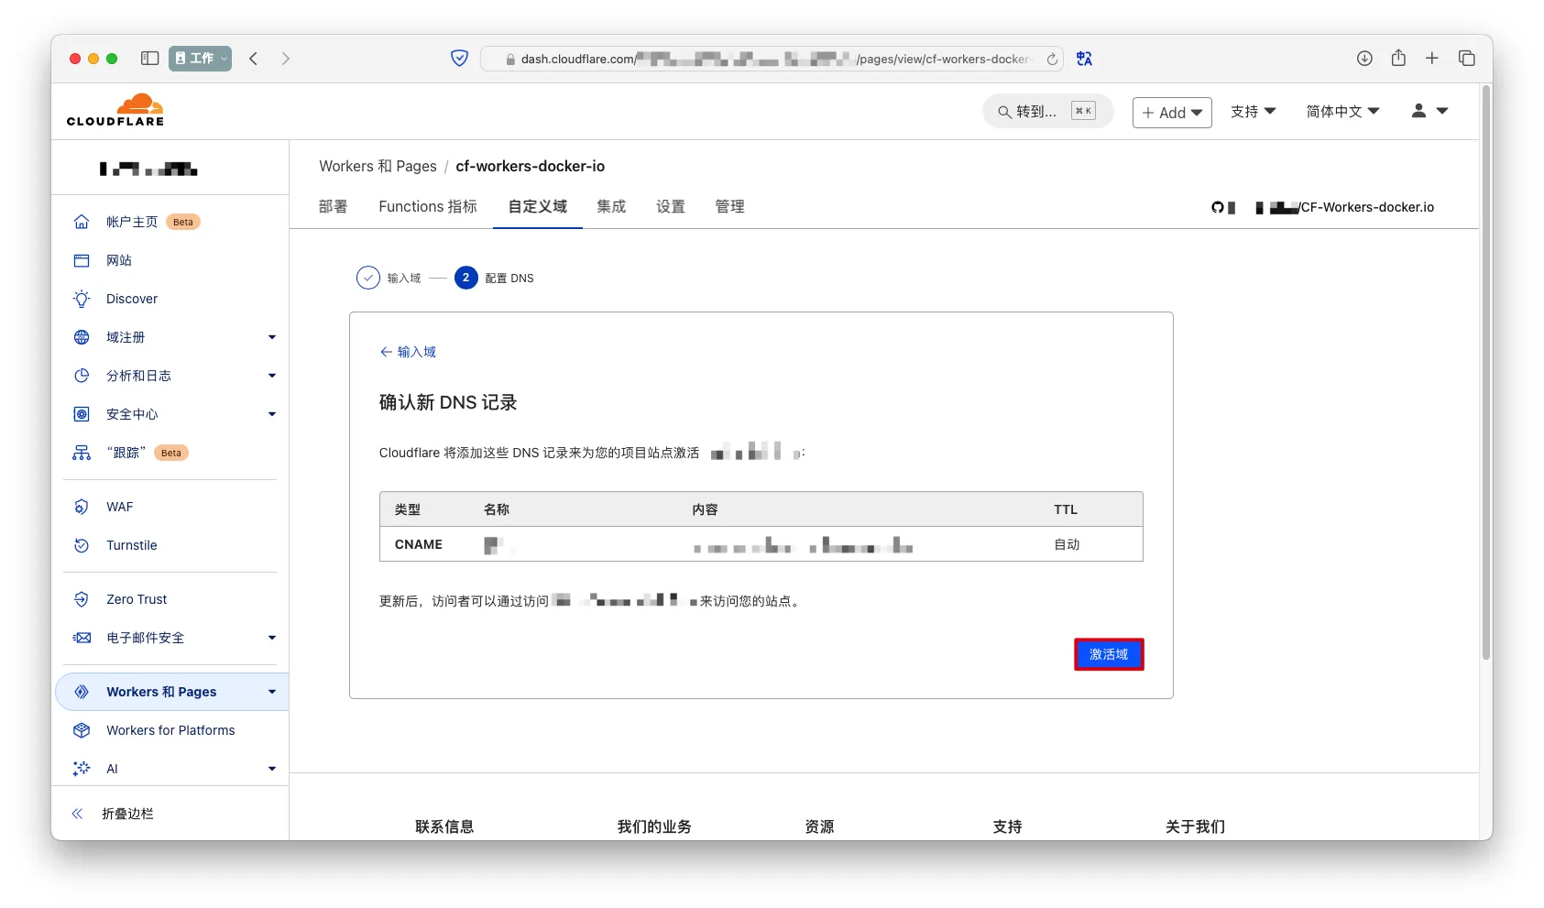Click the 分析和日志 chart icon
The height and width of the screenshot is (908, 1544).
click(x=82, y=376)
